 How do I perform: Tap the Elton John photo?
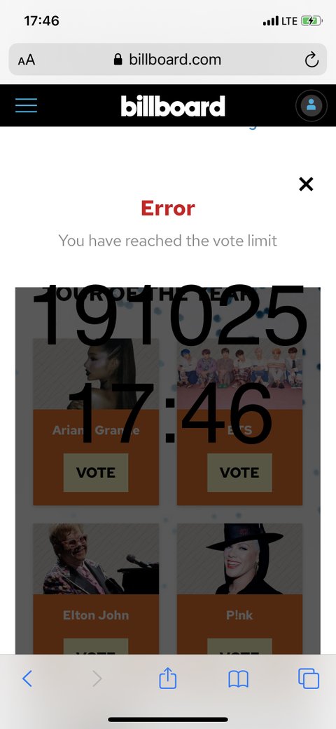click(96, 559)
